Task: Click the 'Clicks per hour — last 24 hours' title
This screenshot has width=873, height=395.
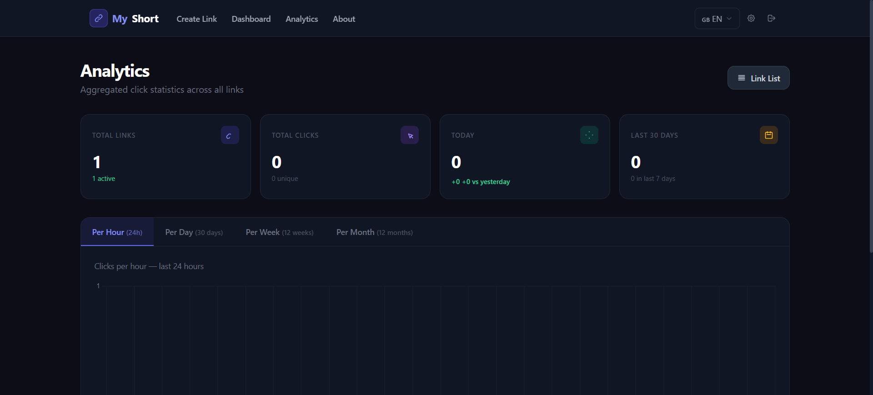Action: tap(149, 266)
